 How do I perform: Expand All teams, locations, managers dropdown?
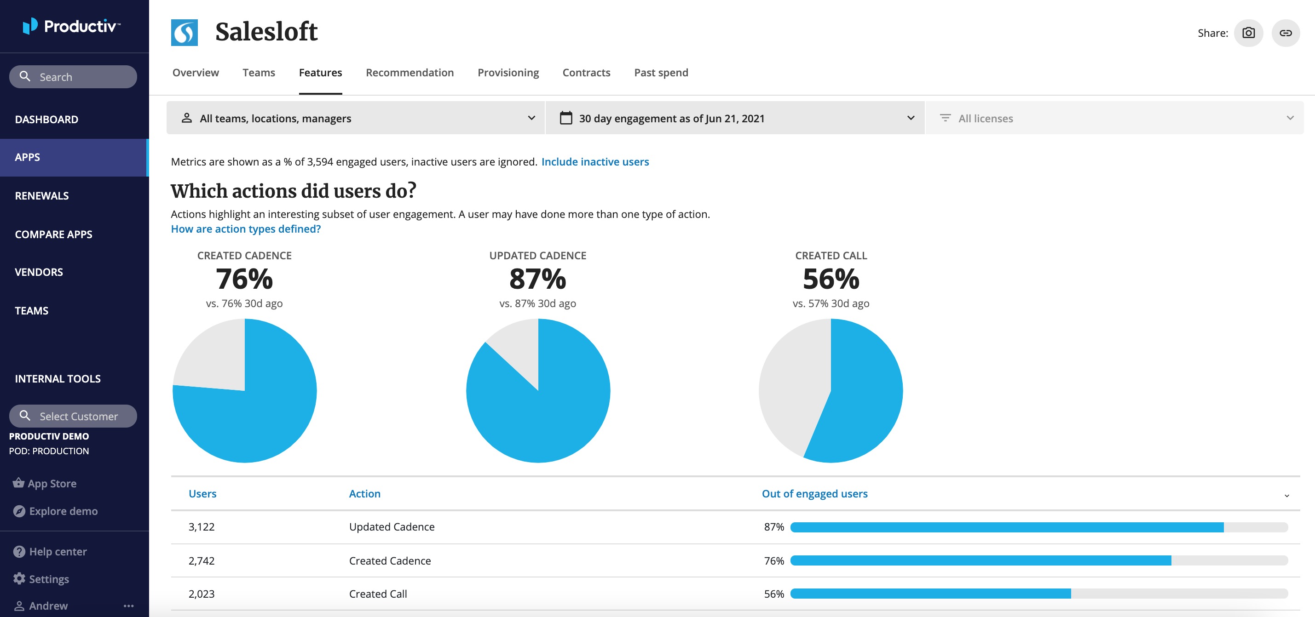[355, 118]
